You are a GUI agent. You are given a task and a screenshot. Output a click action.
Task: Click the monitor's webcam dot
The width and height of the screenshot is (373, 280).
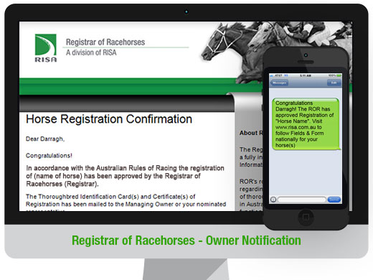point(186,11)
